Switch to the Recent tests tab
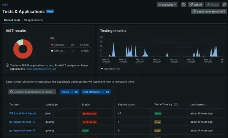 pos(12,20)
